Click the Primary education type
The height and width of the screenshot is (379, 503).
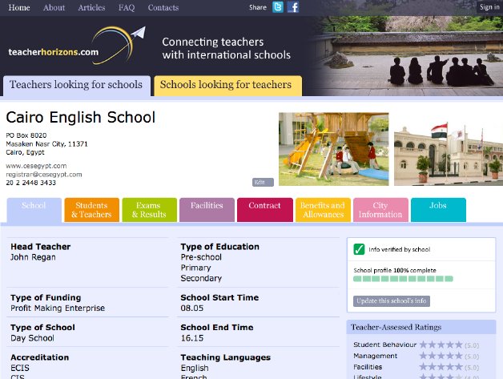tap(195, 268)
